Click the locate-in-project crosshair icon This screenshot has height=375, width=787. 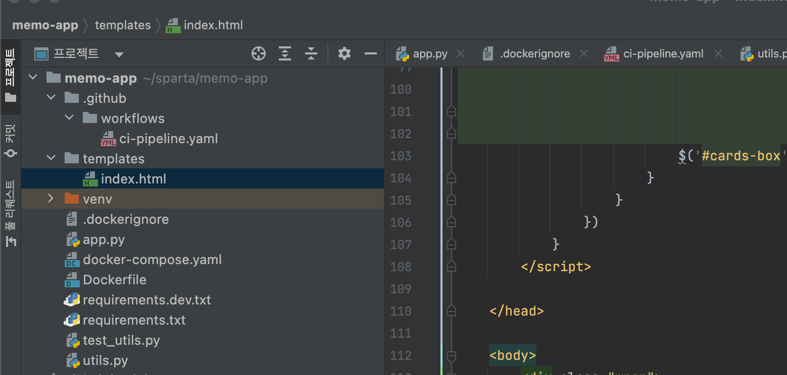click(x=259, y=53)
